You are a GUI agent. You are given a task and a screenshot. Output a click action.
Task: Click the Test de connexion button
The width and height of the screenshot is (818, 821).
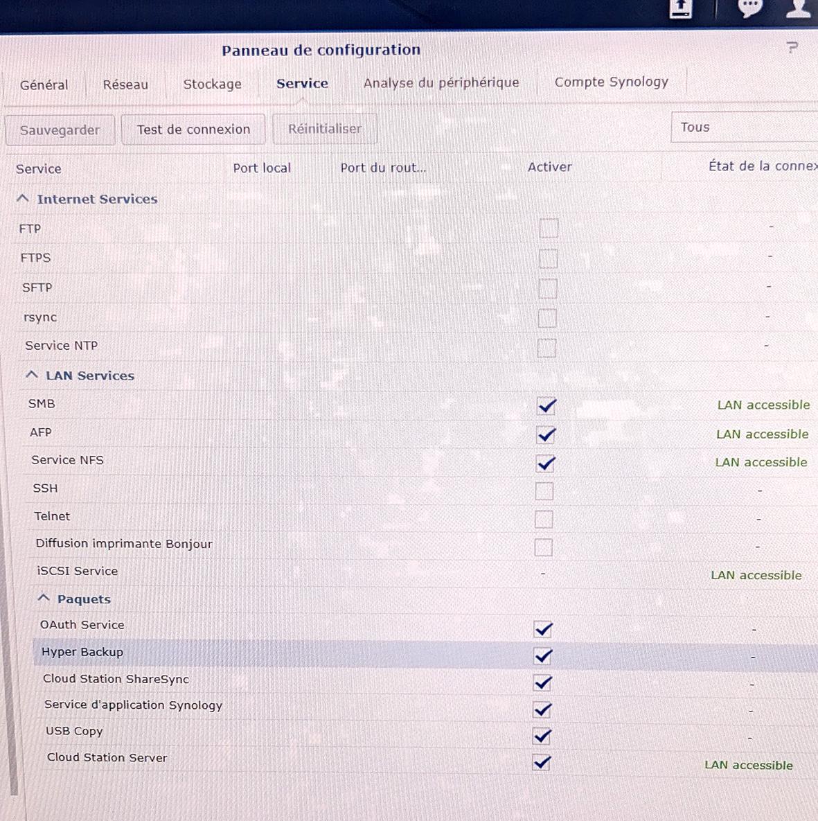194,130
